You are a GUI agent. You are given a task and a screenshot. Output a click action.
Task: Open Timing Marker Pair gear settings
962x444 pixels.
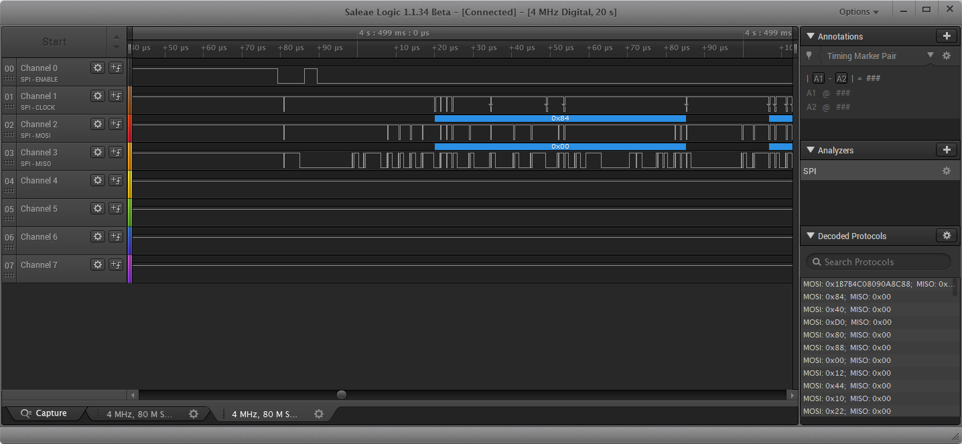(947, 56)
